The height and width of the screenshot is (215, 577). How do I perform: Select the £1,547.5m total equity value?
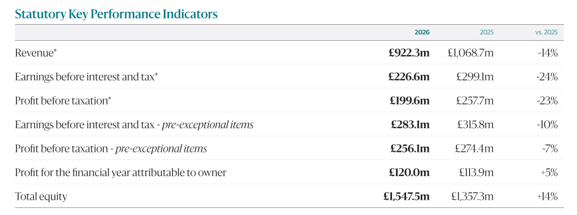406,196
